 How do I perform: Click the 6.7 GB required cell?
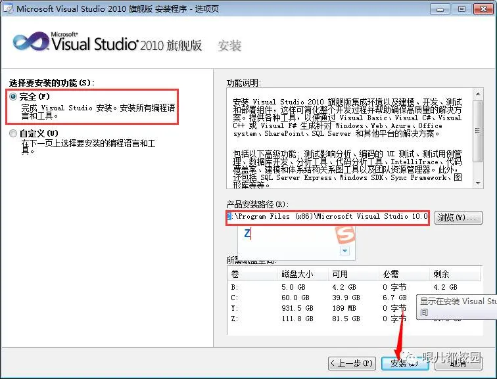coord(394,298)
